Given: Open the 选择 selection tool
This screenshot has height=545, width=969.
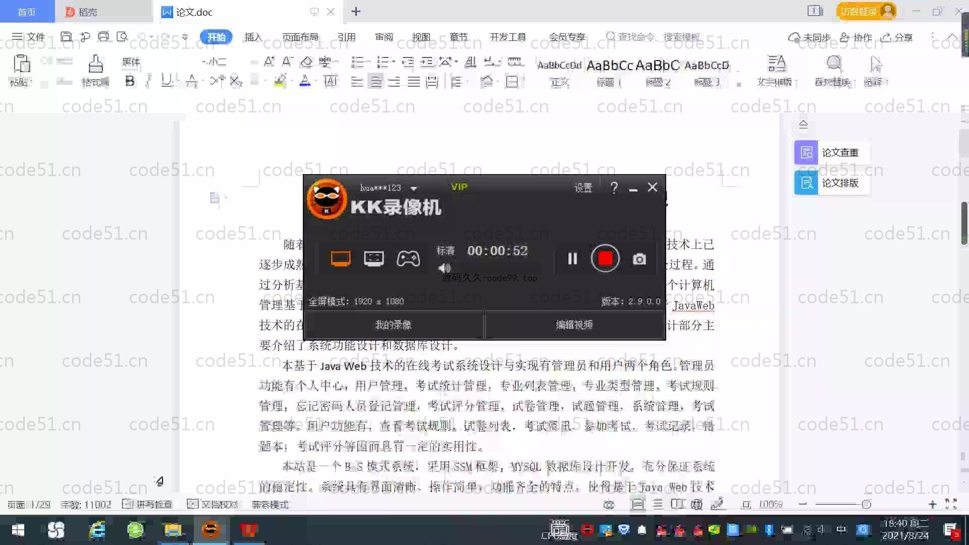Looking at the screenshot, I should 876,71.
